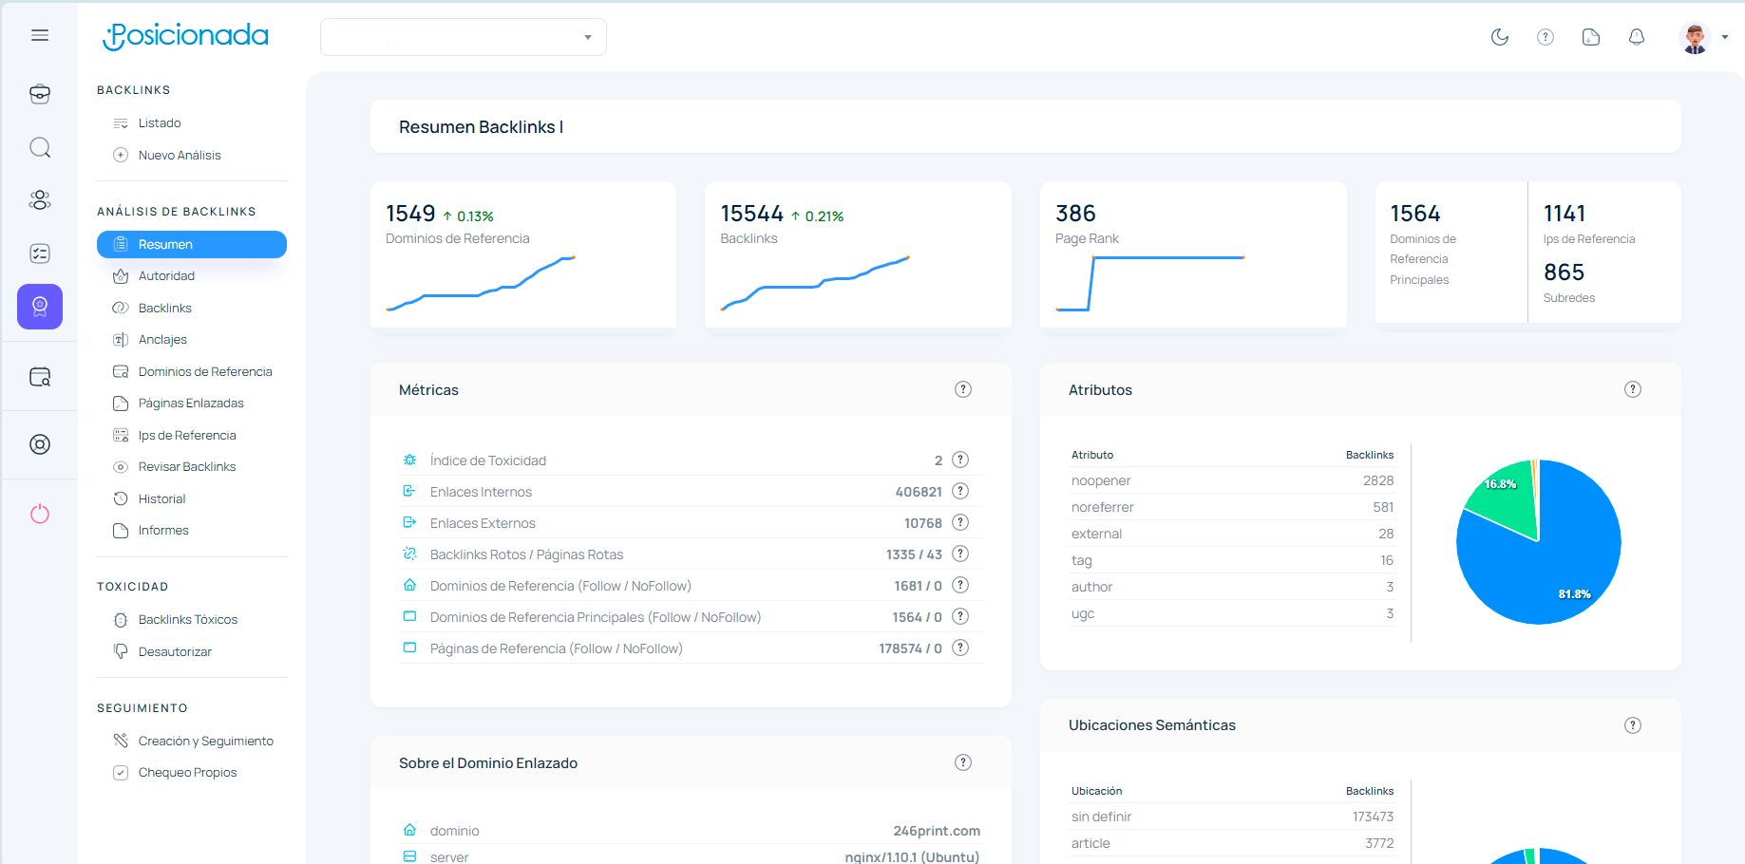The height and width of the screenshot is (864, 1745).
Task: Click the document icon in top bar
Action: (x=1591, y=37)
